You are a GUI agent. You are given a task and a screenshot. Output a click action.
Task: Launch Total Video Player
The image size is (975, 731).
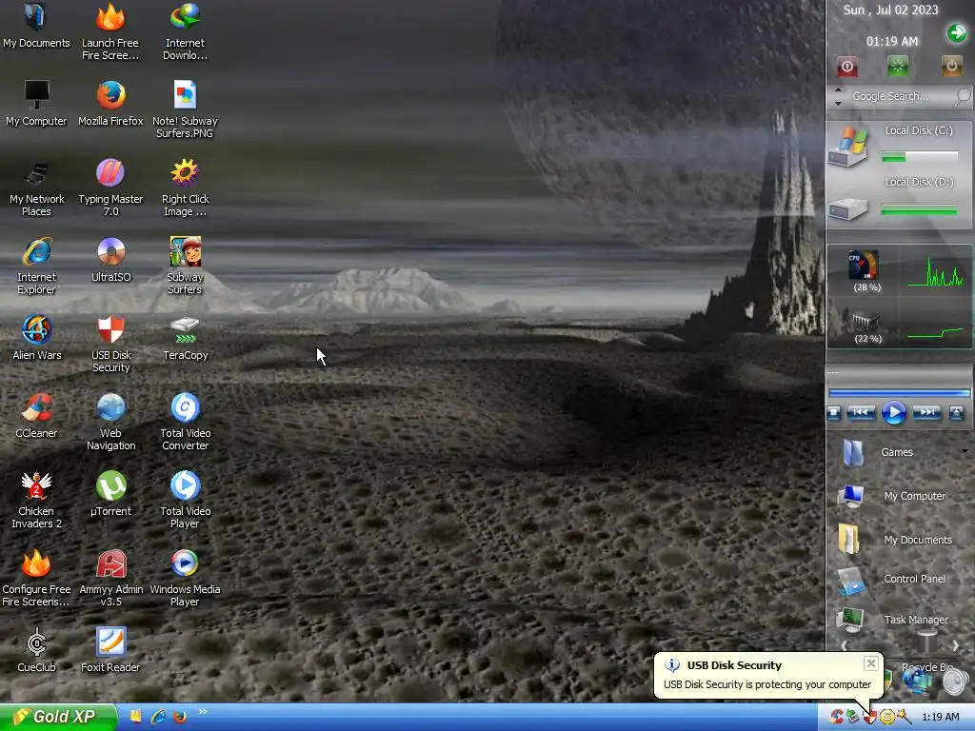click(185, 501)
